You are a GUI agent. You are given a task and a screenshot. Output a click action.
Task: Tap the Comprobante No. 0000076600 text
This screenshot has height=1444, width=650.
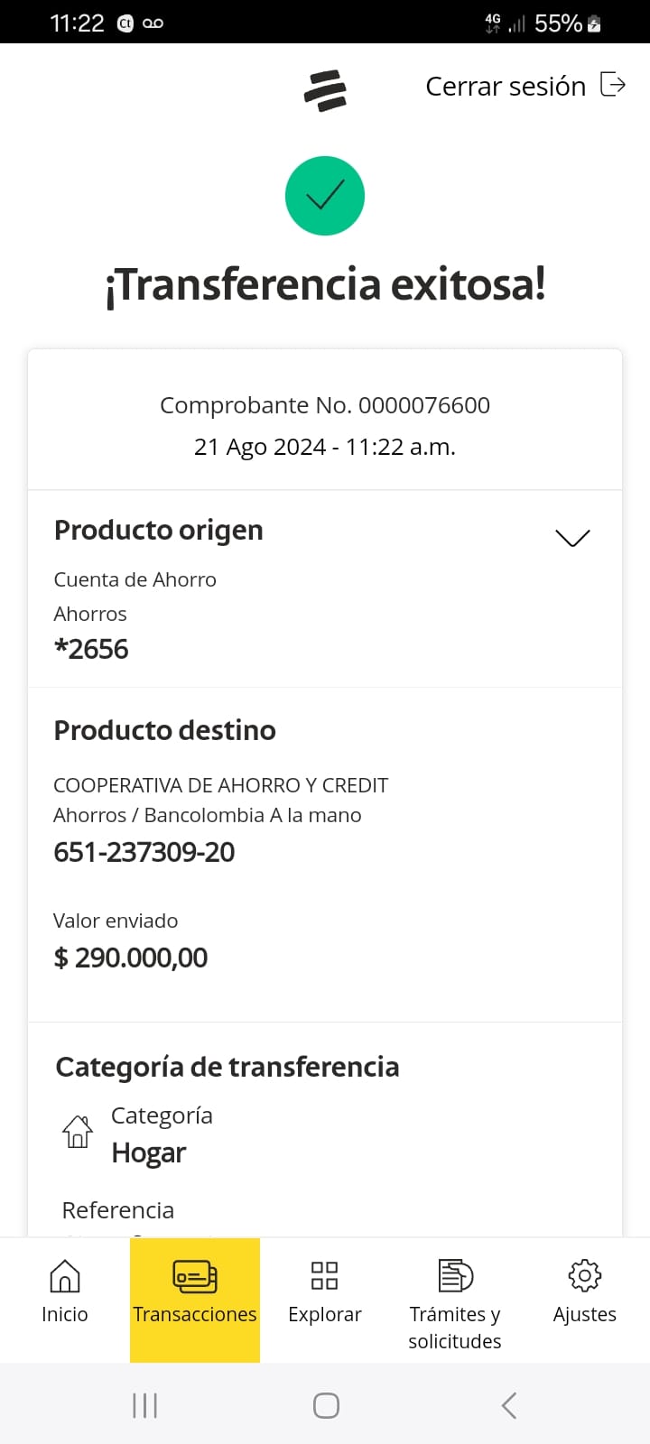coord(325,405)
